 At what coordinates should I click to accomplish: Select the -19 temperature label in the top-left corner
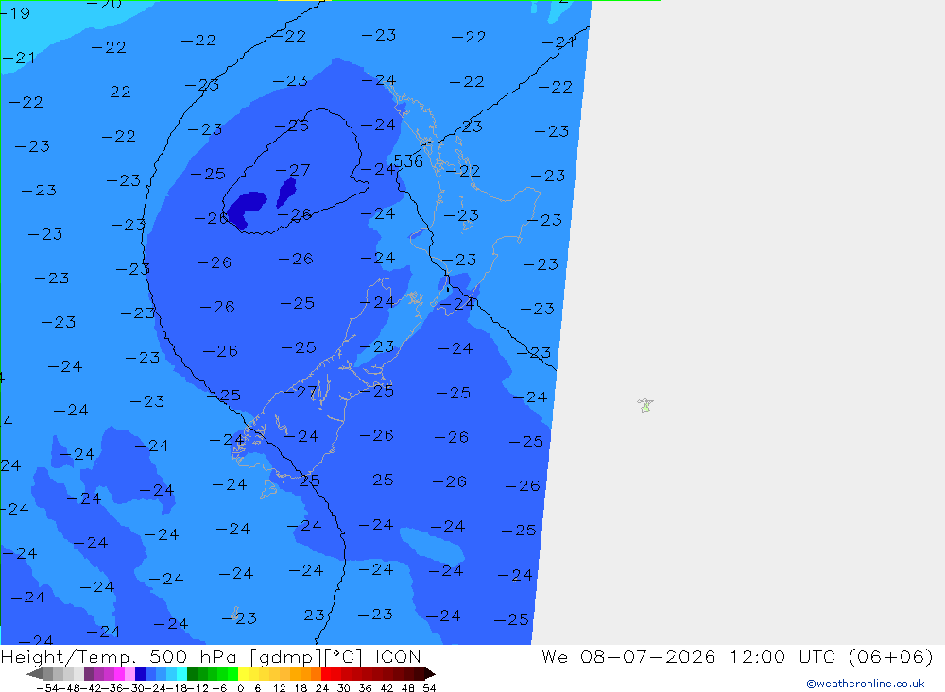tap(15, 13)
